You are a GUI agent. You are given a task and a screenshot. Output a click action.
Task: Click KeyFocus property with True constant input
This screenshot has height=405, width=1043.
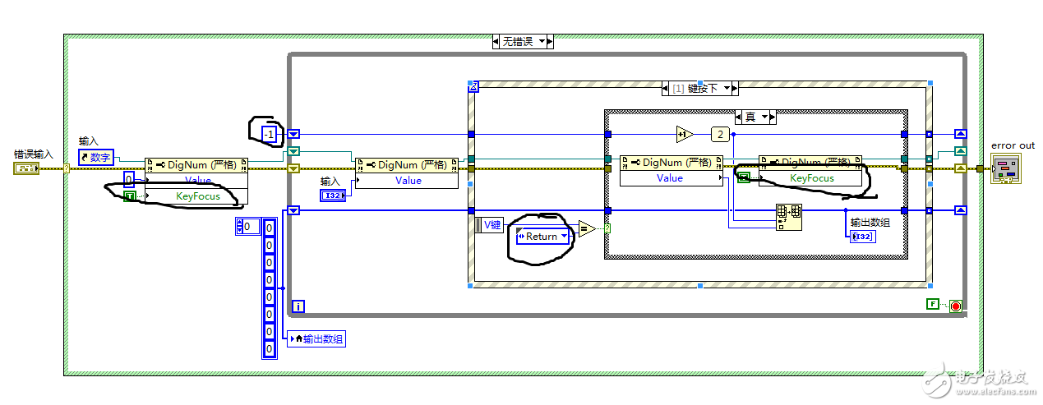(197, 196)
